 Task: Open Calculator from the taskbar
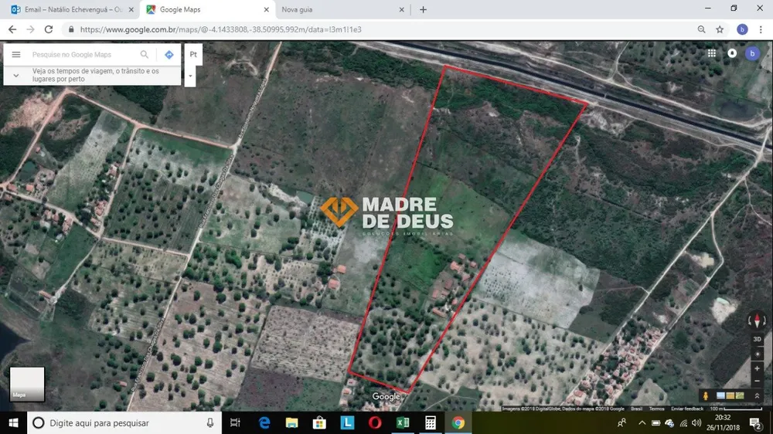coord(431,422)
